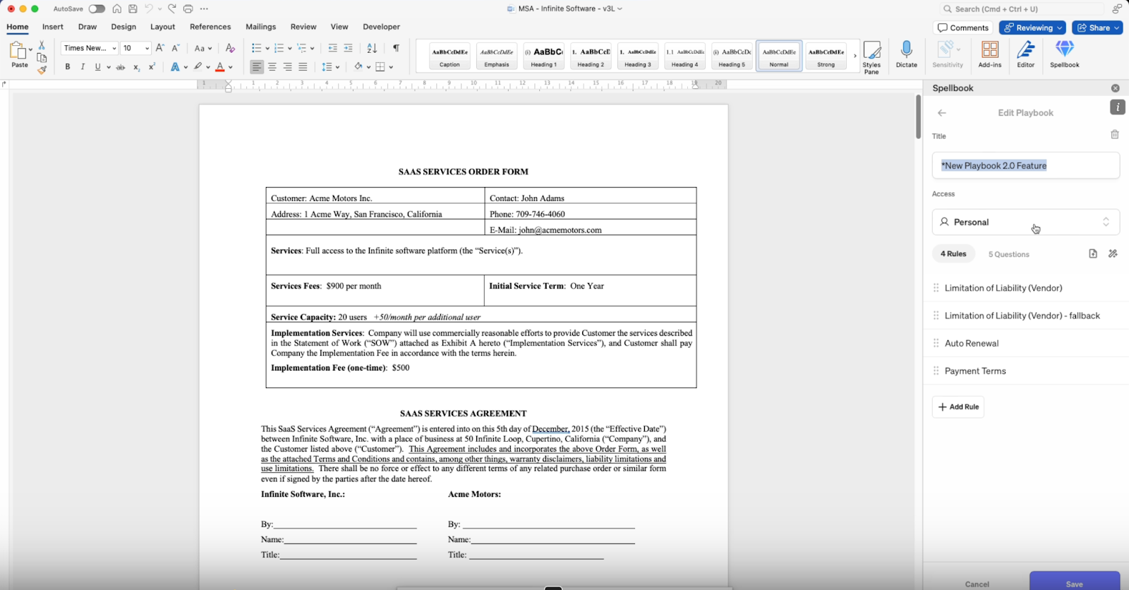Open the bullet list dropdown

[x=267, y=49]
